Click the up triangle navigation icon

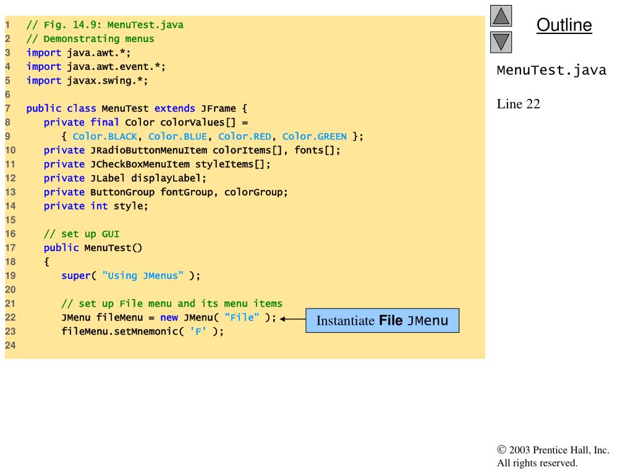(501, 15)
